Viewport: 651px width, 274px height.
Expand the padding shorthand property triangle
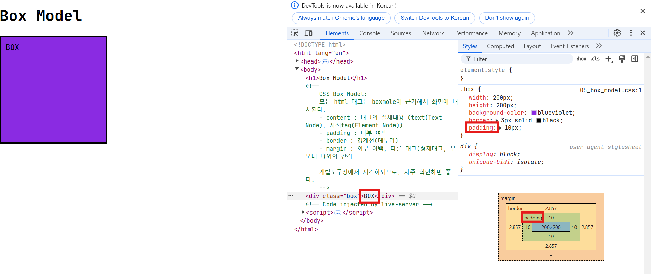point(501,128)
